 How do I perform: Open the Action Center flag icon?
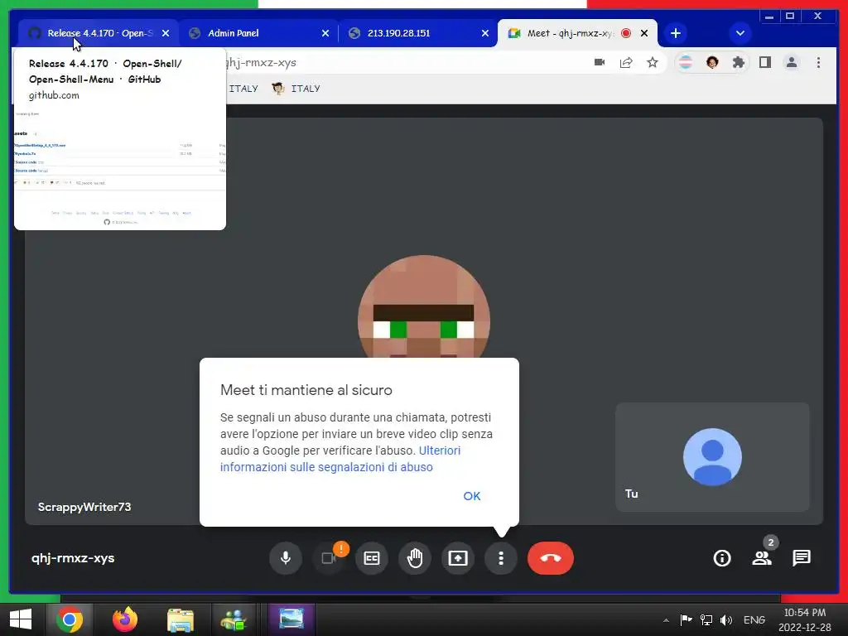(686, 619)
